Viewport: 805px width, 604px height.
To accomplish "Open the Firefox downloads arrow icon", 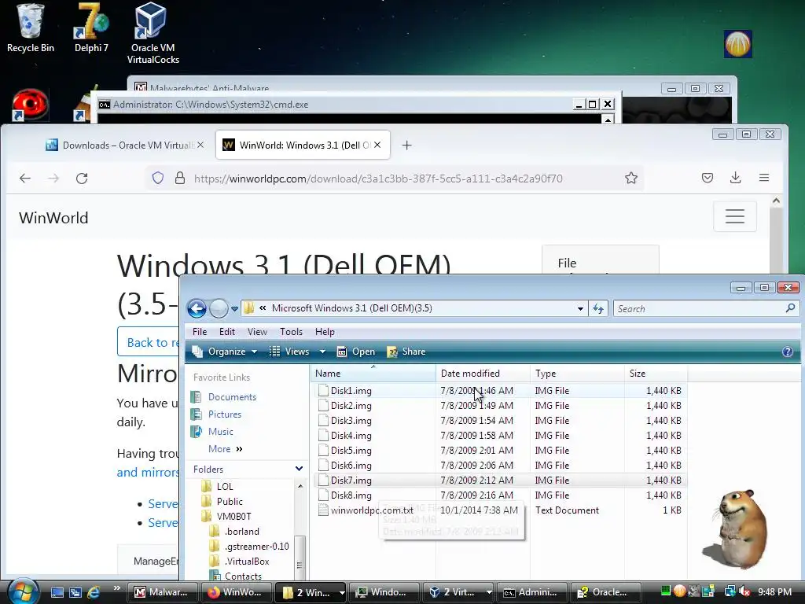I will click(735, 178).
